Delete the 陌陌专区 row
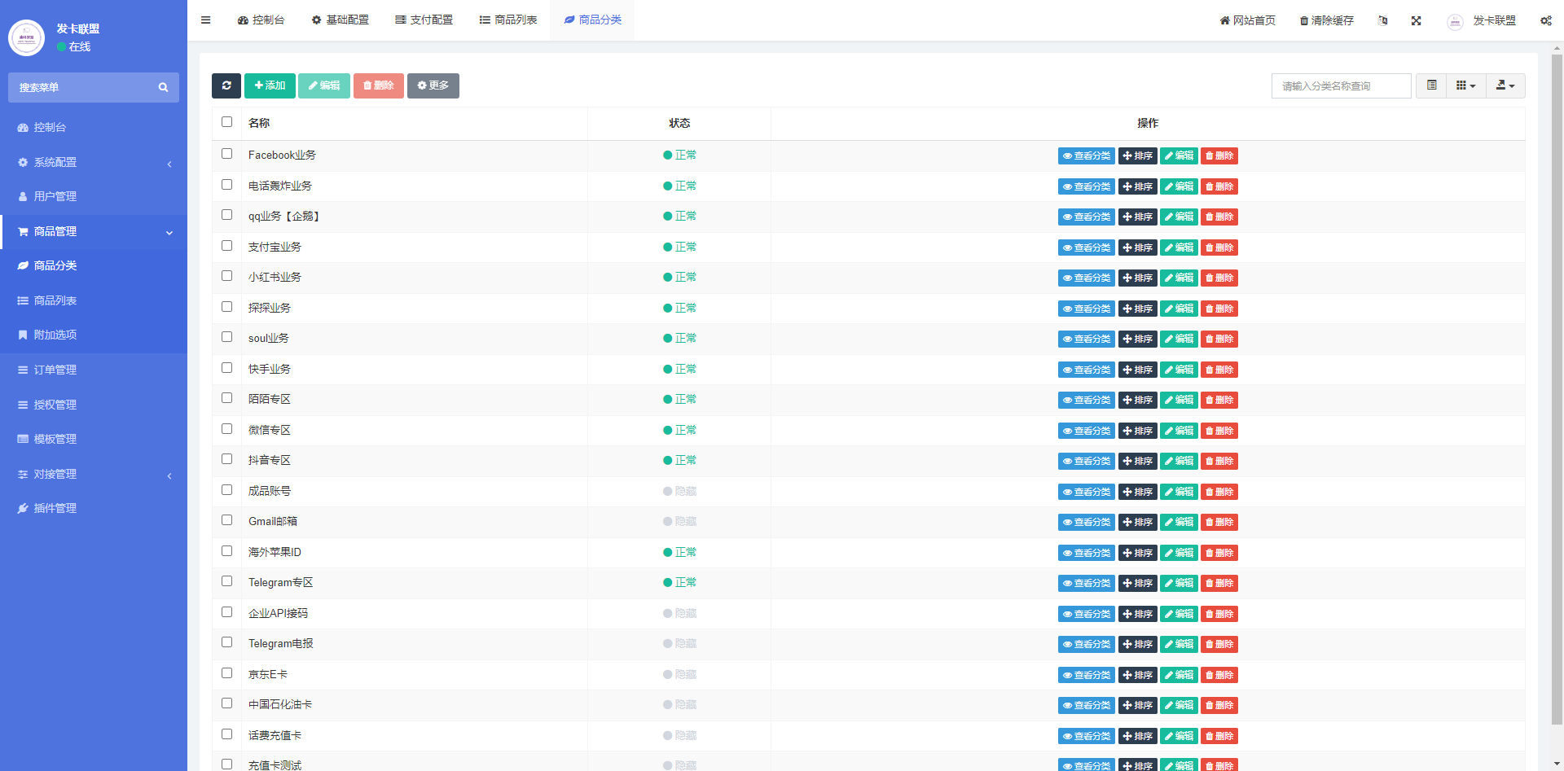The image size is (1564, 771). (x=1219, y=401)
